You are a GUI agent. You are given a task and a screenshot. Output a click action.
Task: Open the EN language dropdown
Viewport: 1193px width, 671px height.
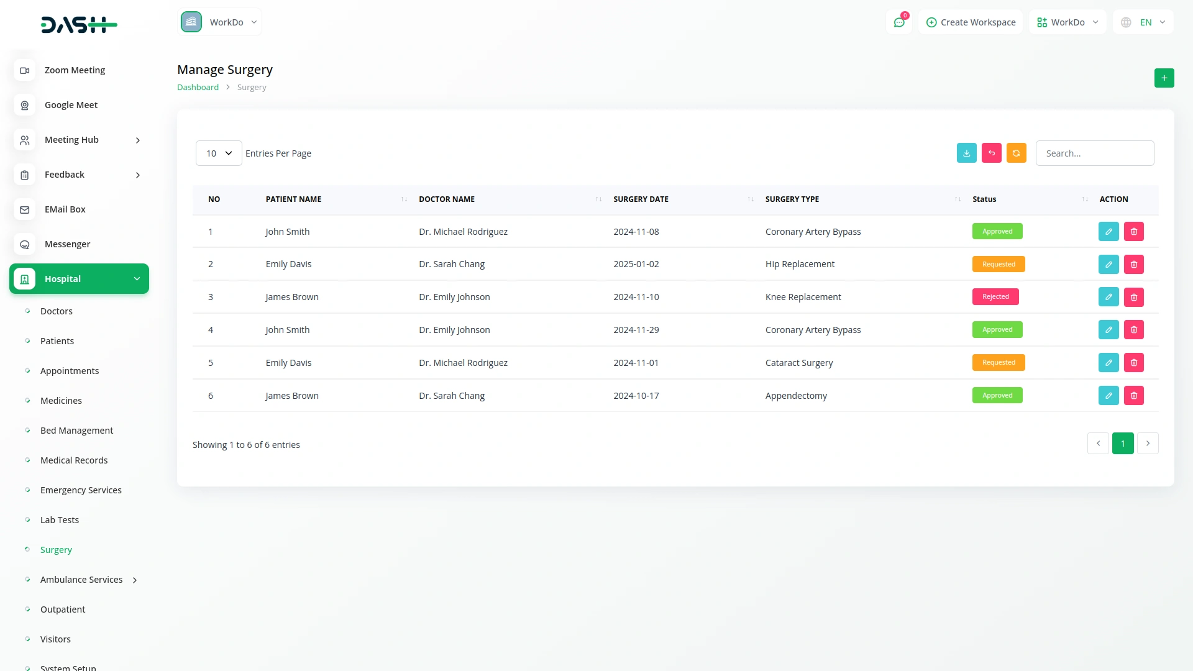click(1145, 22)
